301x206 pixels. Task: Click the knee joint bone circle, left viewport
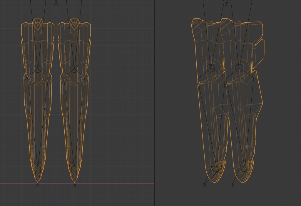tap(38, 69)
